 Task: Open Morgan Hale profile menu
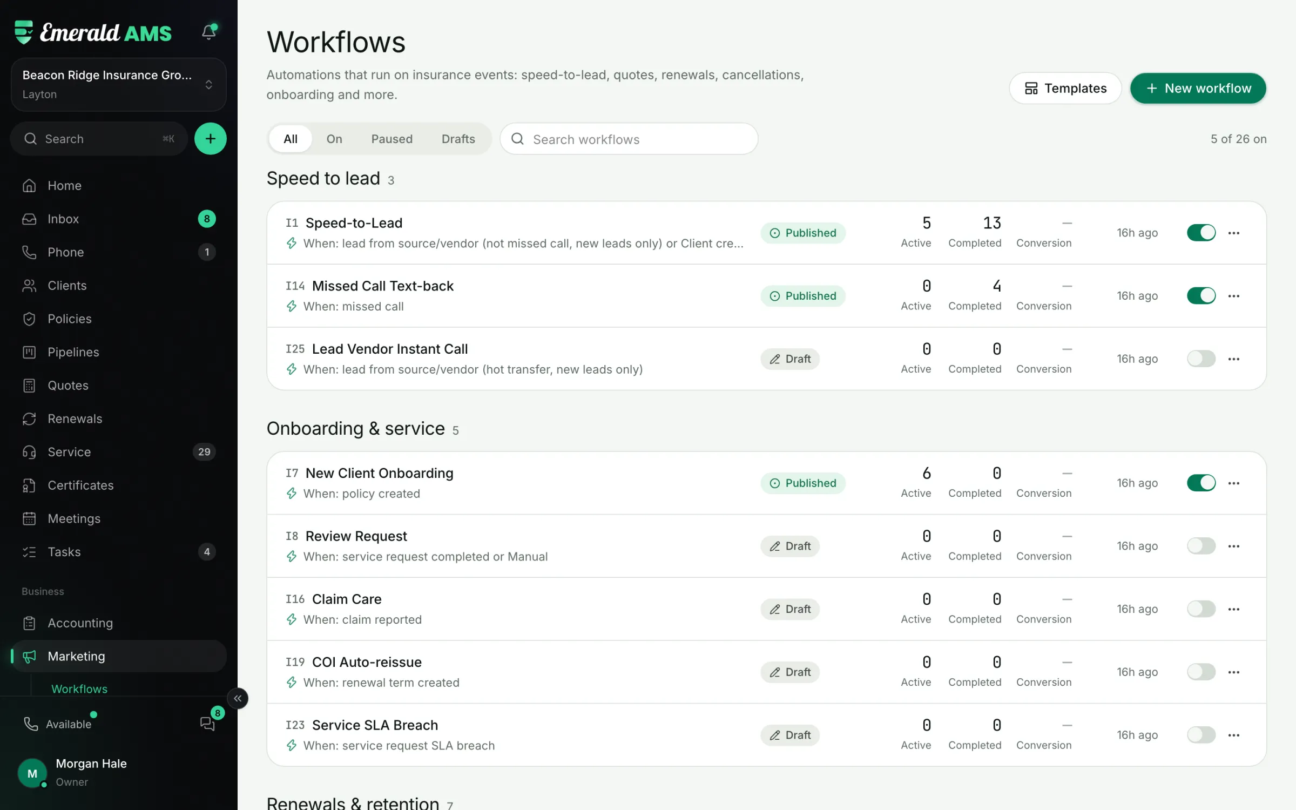[x=118, y=773]
